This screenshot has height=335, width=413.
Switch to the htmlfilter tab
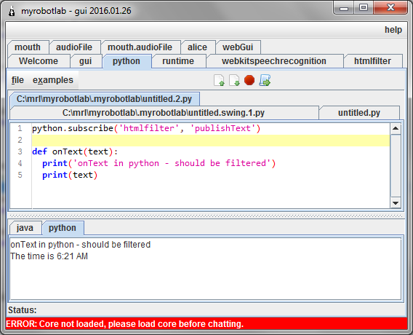(x=372, y=61)
